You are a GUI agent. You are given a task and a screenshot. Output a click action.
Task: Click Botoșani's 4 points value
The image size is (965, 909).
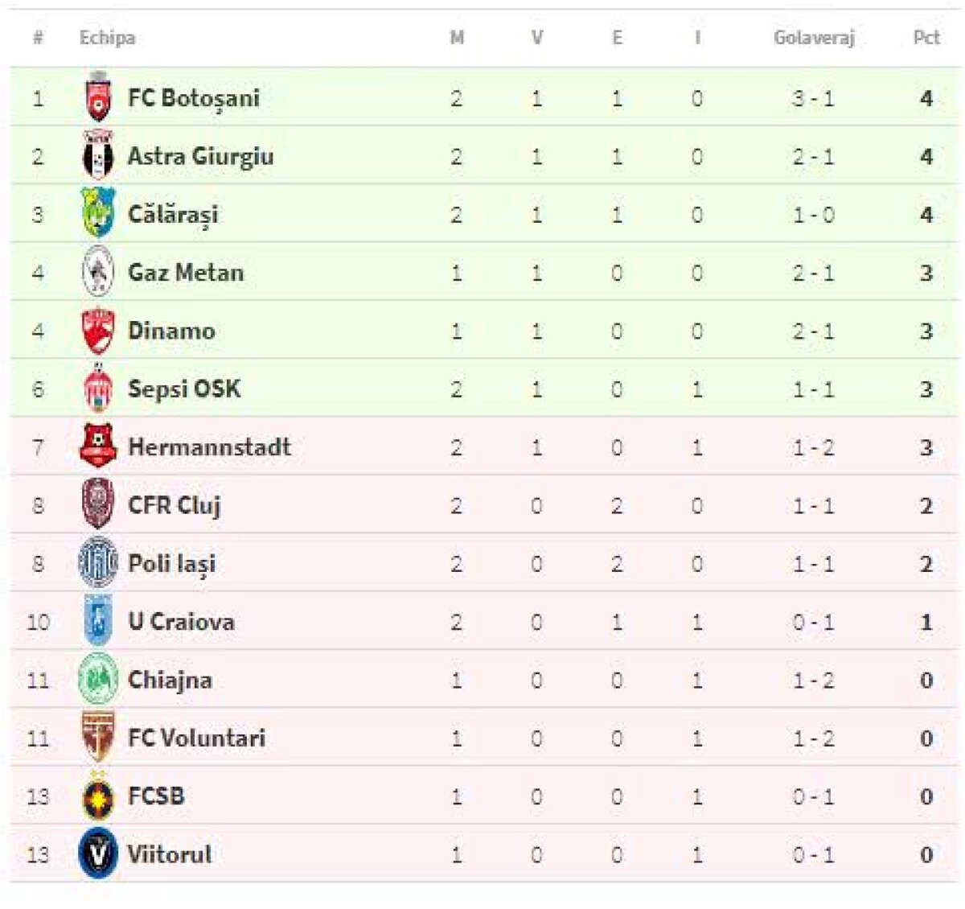[926, 98]
